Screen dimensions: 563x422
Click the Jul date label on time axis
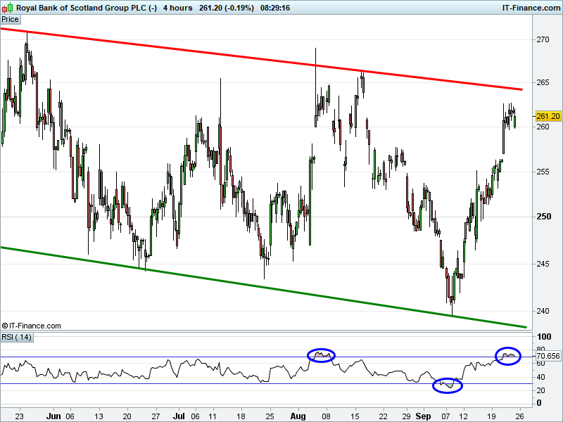(179, 416)
